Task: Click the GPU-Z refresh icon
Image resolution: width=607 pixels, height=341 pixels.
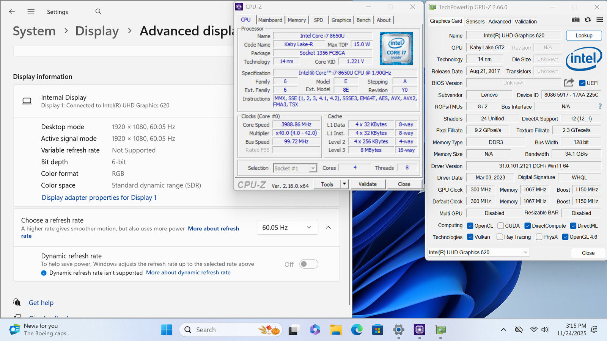Action: pyautogui.click(x=588, y=20)
